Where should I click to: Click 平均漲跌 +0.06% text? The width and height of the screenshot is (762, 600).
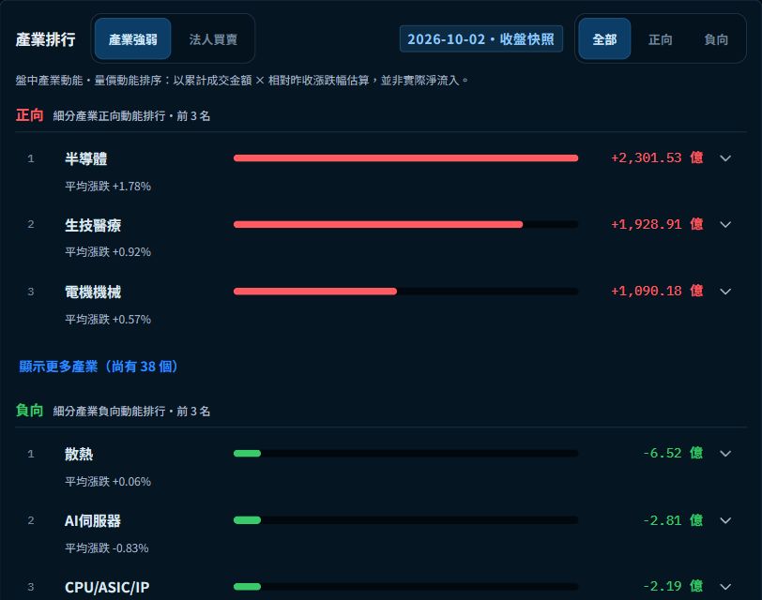108,482
